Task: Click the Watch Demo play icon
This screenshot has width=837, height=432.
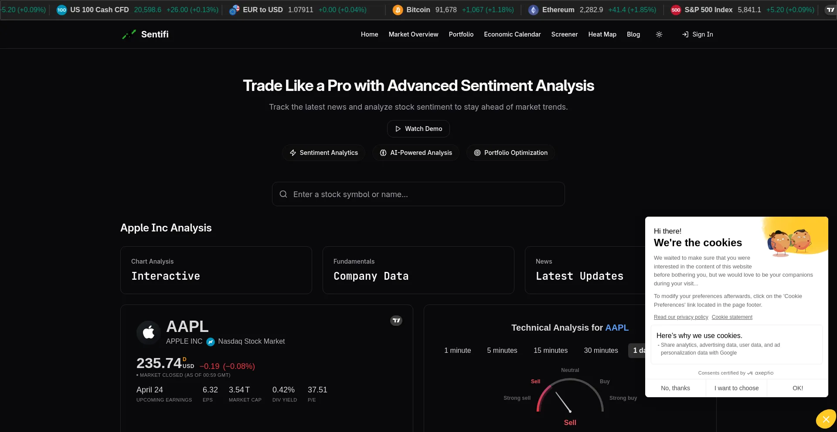Action: coord(398,129)
